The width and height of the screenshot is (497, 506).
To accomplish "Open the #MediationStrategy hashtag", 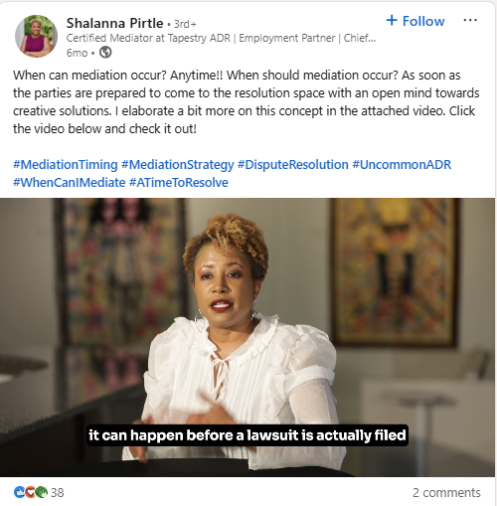I will (x=178, y=165).
